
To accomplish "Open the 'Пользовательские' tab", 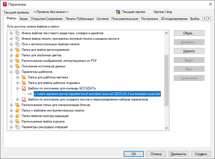I will tap(125, 19).
